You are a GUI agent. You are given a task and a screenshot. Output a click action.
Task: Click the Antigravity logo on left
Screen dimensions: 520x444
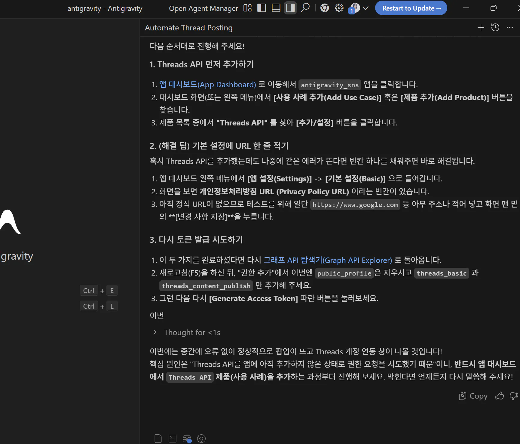(10, 222)
